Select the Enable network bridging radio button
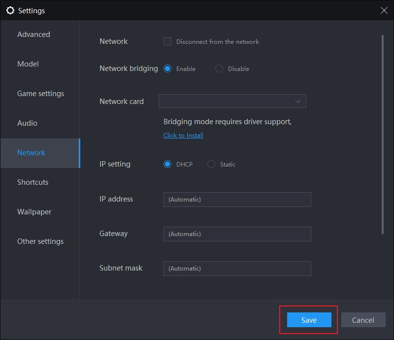 point(168,68)
